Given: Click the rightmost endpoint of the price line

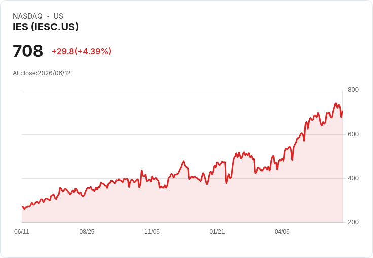Looking at the screenshot, I should click(x=342, y=111).
